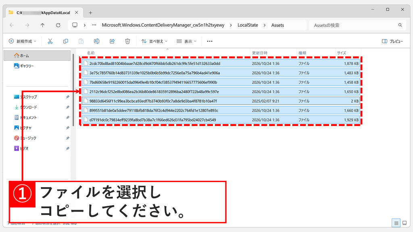Click the Delete trash icon

[x=127, y=41]
